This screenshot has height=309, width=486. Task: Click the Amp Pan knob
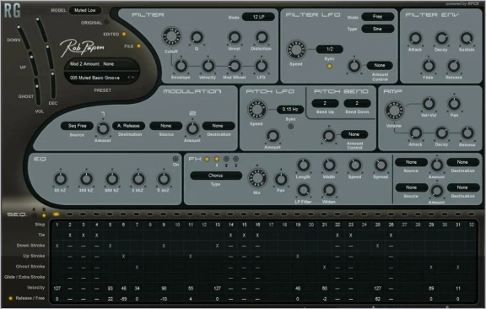(x=454, y=104)
